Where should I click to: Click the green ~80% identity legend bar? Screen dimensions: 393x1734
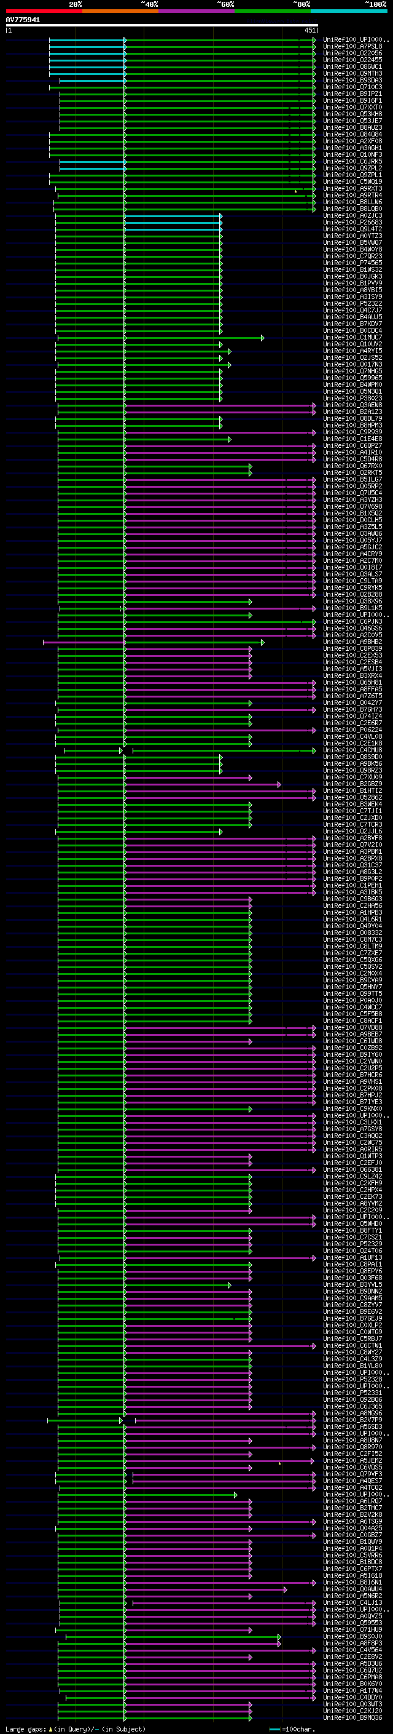pos(273,12)
